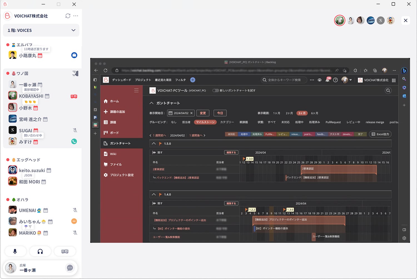
Task: Open Wiki in the Backlog sidebar
Action: (x=113, y=154)
